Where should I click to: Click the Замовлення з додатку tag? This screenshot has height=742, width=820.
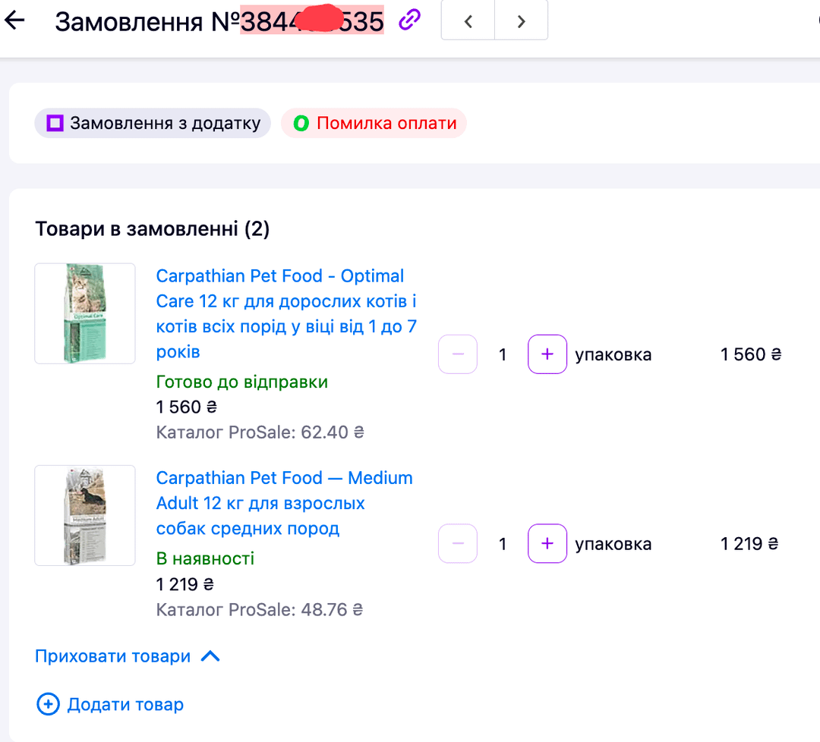153,124
